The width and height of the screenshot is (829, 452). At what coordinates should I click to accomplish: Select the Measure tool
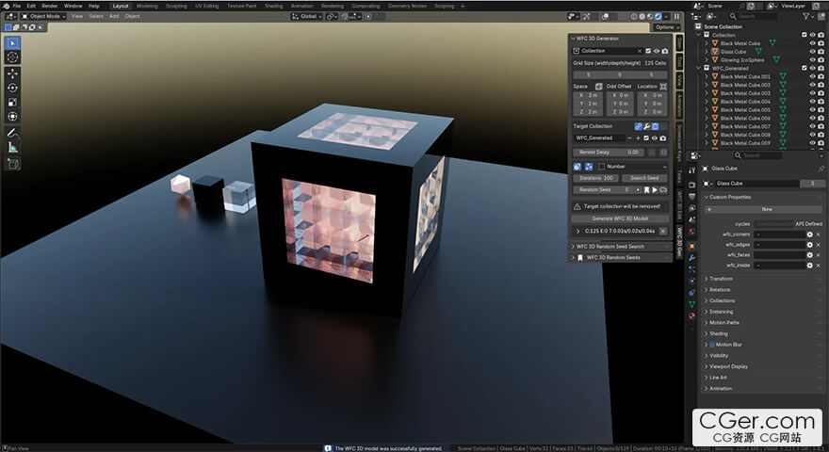coord(12,147)
